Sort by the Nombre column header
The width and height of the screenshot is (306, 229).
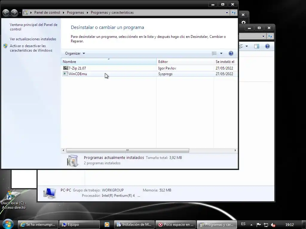click(109, 61)
